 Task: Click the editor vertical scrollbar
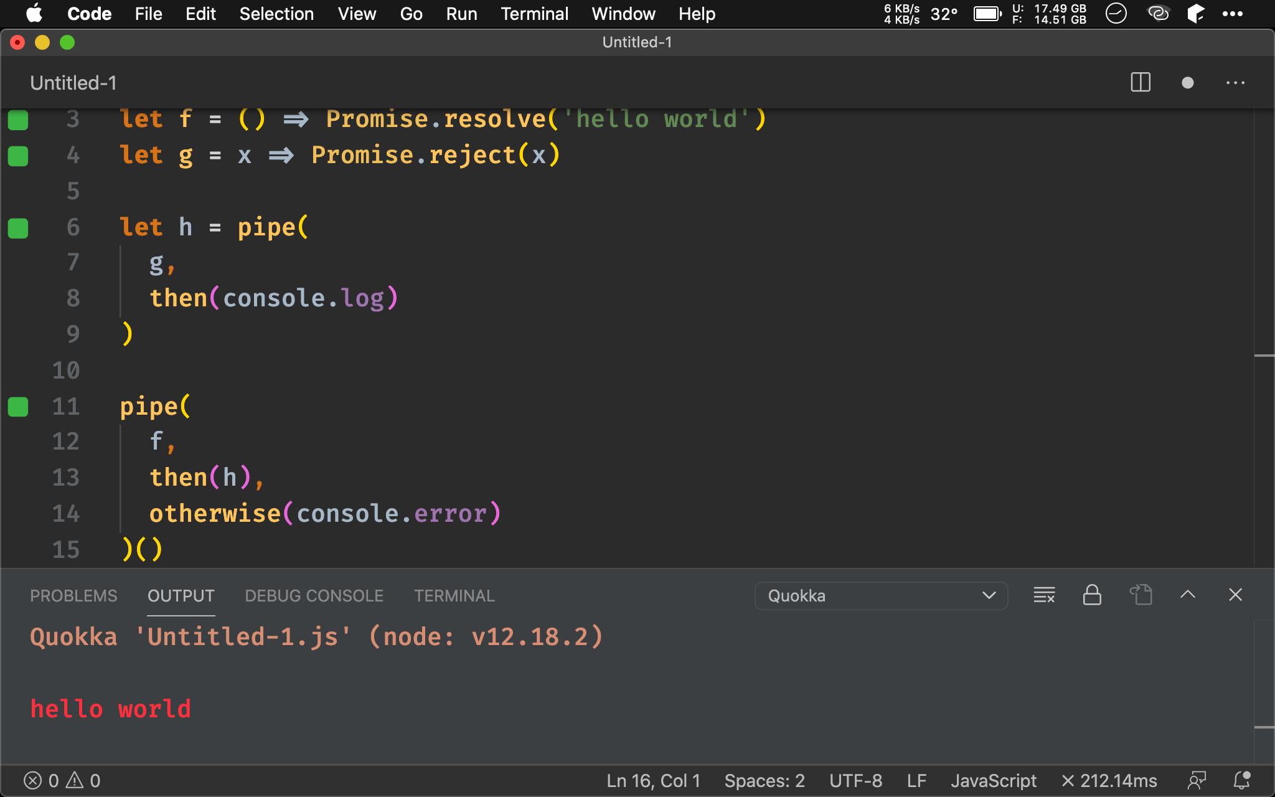pyautogui.click(x=1264, y=339)
